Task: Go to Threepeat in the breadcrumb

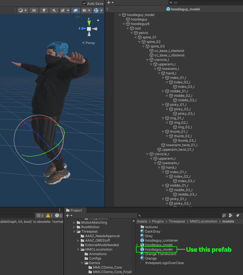Action: pos(177,221)
